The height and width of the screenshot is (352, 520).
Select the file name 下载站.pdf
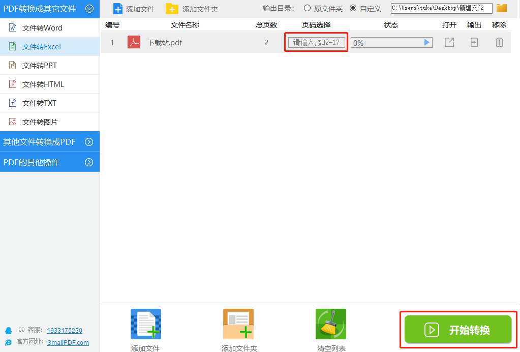165,42
